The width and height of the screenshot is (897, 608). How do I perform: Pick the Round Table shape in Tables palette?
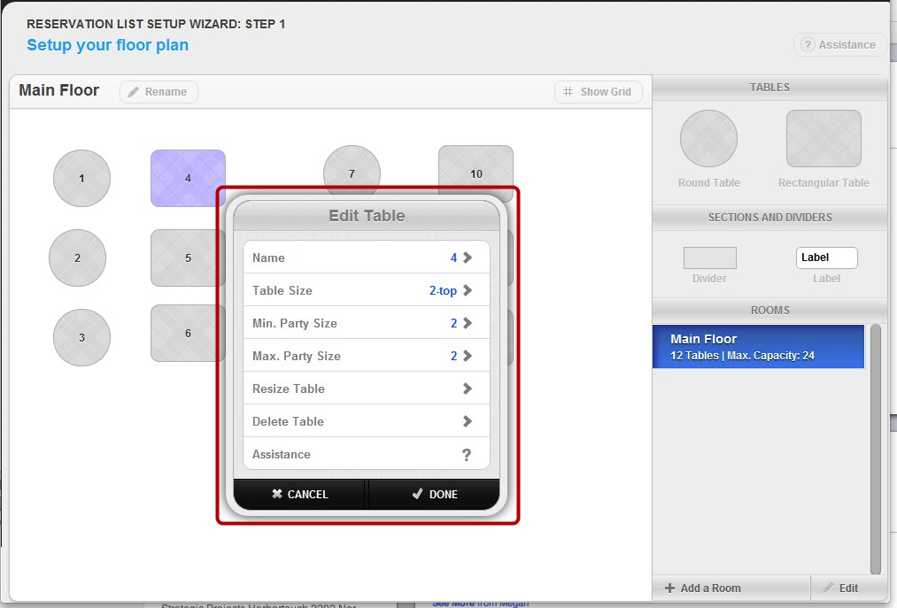pyautogui.click(x=708, y=139)
